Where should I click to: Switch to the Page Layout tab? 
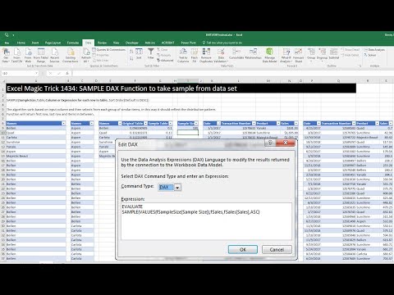point(53,43)
